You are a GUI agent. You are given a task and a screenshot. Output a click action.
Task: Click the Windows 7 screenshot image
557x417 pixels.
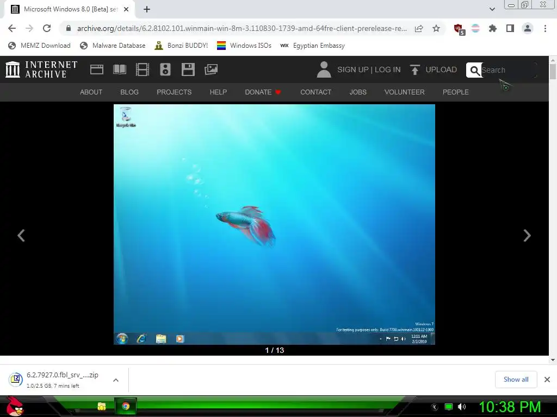click(x=274, y=224)
